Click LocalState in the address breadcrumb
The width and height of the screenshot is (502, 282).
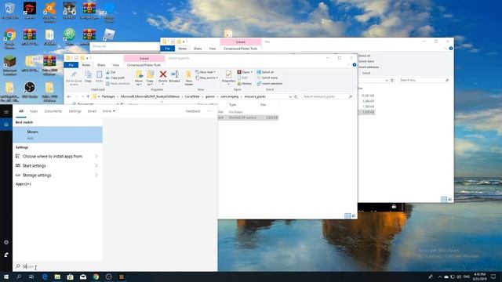192,96
